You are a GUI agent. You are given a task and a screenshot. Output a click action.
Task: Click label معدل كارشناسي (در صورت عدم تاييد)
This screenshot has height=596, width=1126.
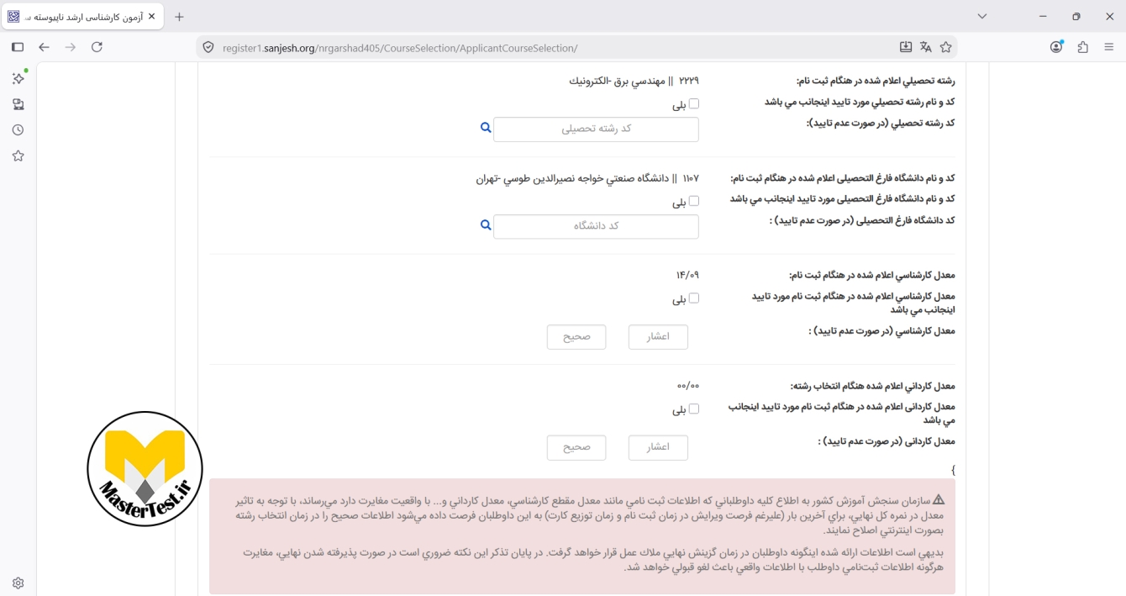[x=881, y=331]
